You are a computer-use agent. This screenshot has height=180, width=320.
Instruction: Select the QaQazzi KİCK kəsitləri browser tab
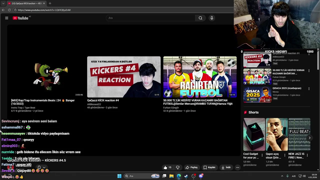coord(26,3)
